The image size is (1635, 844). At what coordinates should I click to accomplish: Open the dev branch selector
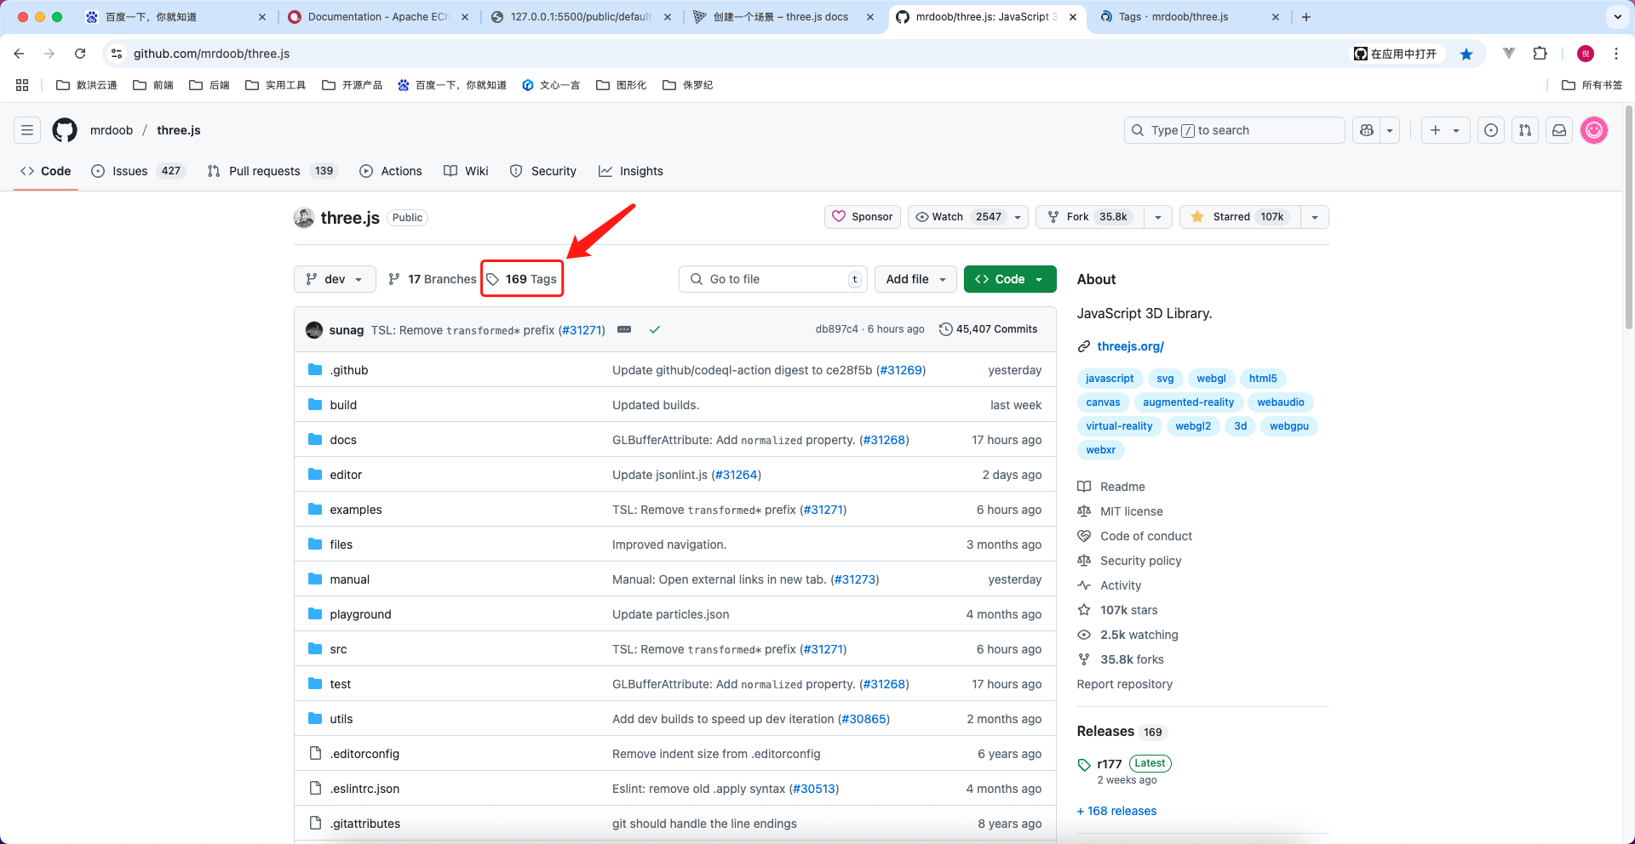335,279
